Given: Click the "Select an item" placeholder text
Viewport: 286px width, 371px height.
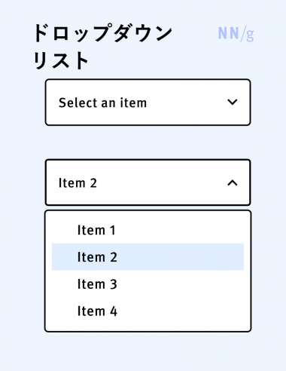Looking at the screenshot, I should [102, 103].
